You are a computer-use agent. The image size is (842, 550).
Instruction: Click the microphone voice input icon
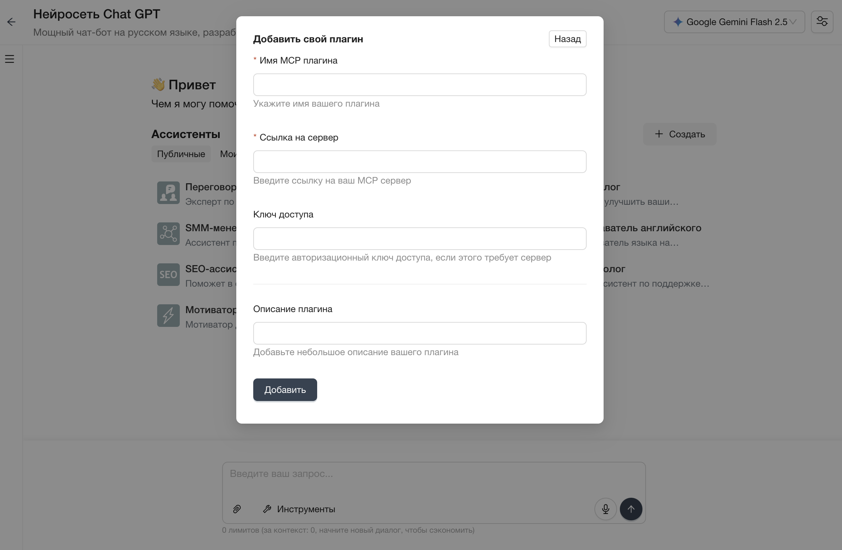coord(605,509)
